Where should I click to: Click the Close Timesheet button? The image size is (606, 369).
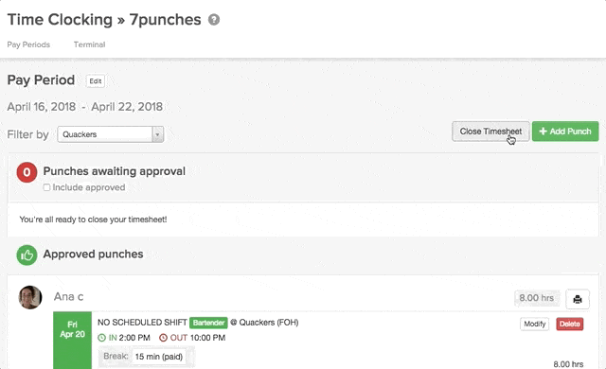point(490,132)
